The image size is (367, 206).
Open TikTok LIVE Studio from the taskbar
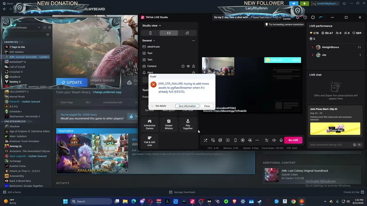192,201
